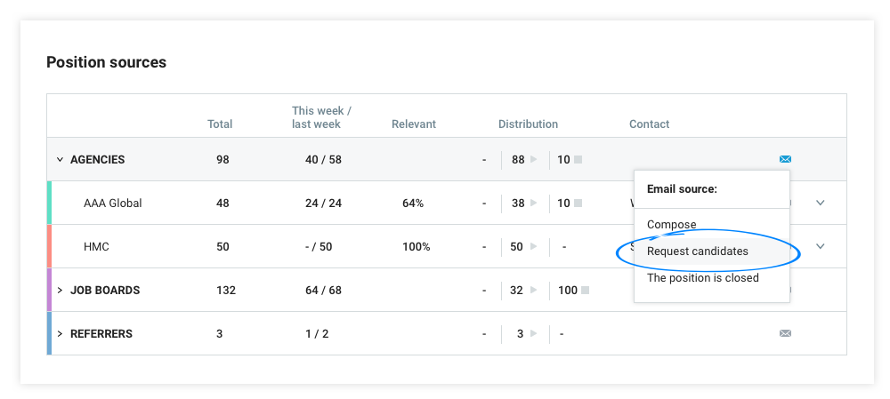Collapse the Agencies group
This screenshot has height=399, width=890.
(60, 160)
